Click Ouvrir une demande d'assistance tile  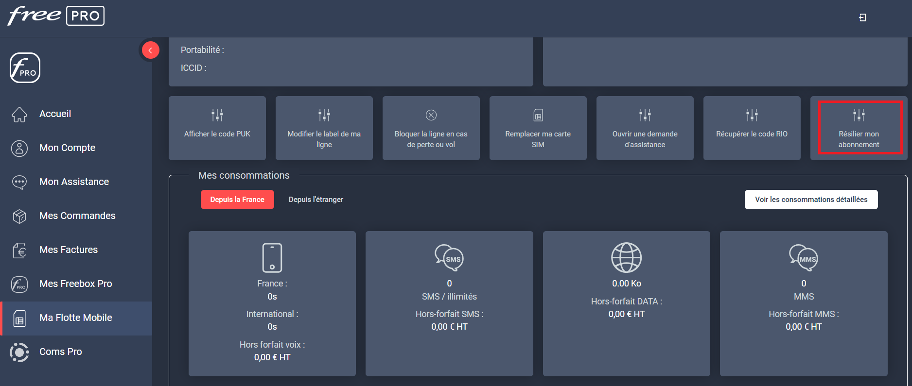pos(645,128)
